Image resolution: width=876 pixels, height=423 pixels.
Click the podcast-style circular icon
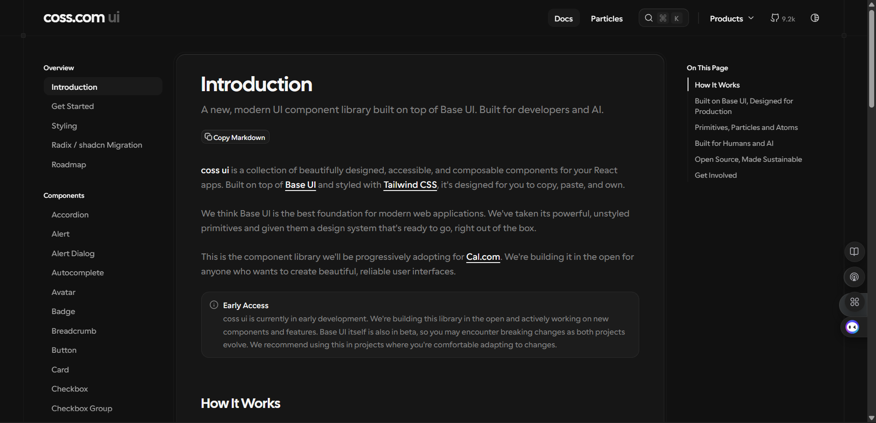(x=854, y=277)
